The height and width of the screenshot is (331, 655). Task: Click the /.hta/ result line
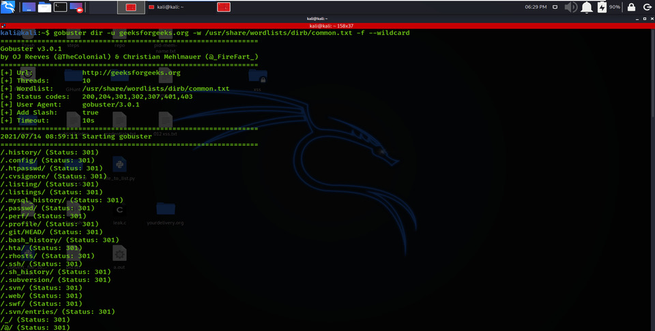pyautogui.click(x=41, y=248)
